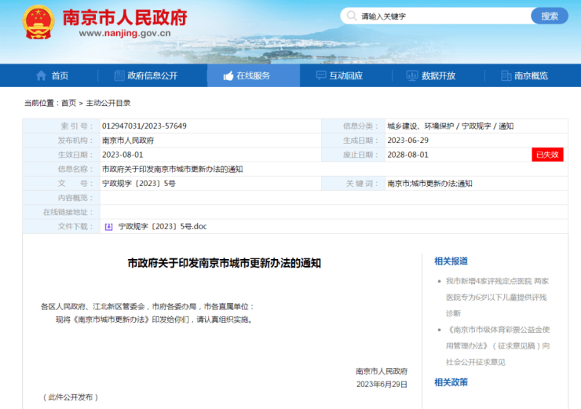Visit www.nanjing.gov.cn site title
Viewport: 581px width, 409px height.
pos(125,33)
